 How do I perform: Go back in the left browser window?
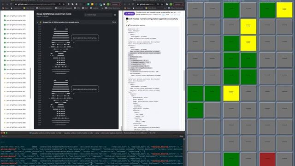[3, 4]
